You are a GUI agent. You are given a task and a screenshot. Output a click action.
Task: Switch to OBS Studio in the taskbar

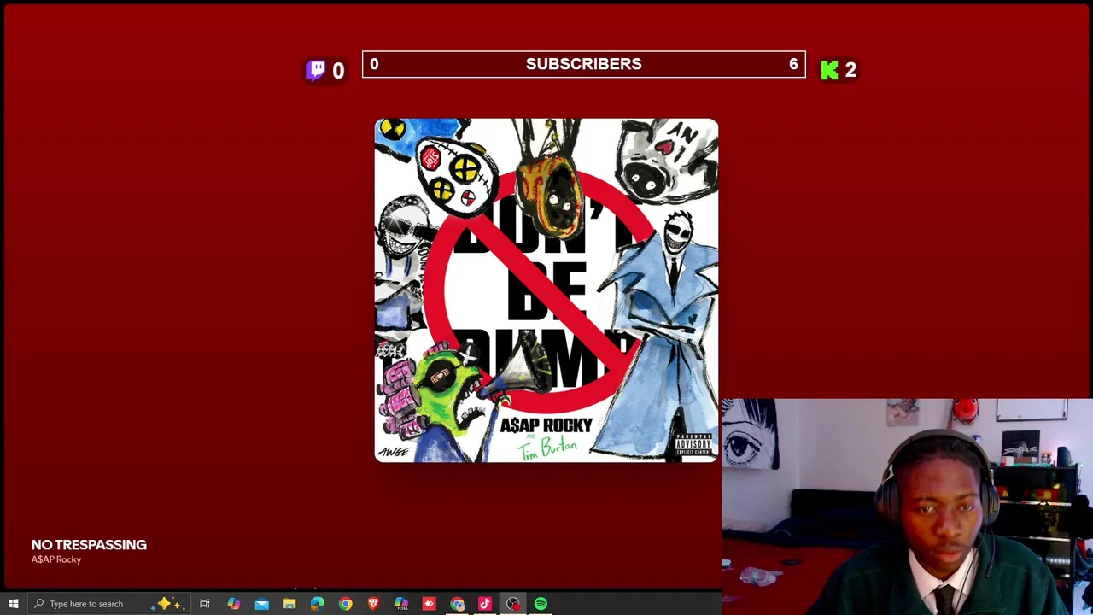click(513, 604)
